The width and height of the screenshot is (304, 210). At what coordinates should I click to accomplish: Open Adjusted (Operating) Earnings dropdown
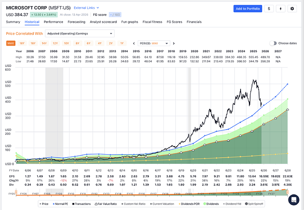[80, 33]
